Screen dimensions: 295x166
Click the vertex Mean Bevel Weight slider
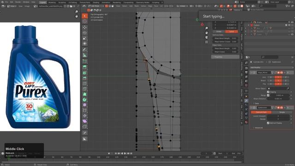(x=225, y=38)
